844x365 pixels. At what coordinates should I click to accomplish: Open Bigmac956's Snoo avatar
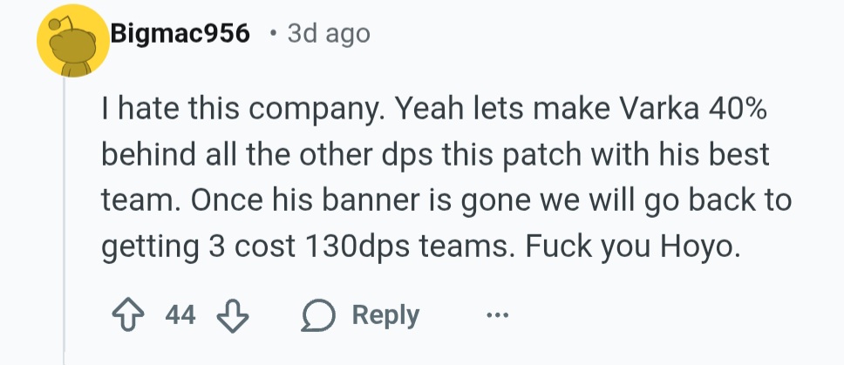(72, 41)
